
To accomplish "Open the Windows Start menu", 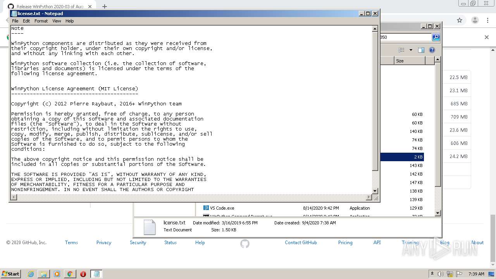I will tap(11, 274).
